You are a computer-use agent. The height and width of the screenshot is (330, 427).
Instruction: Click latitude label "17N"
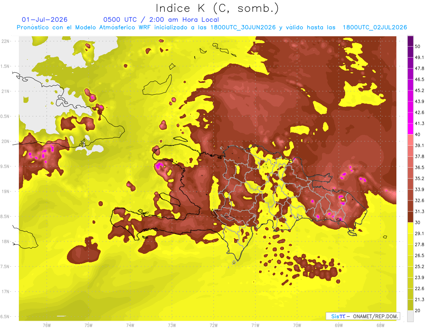pyautogui.click(x=6, y=292)
